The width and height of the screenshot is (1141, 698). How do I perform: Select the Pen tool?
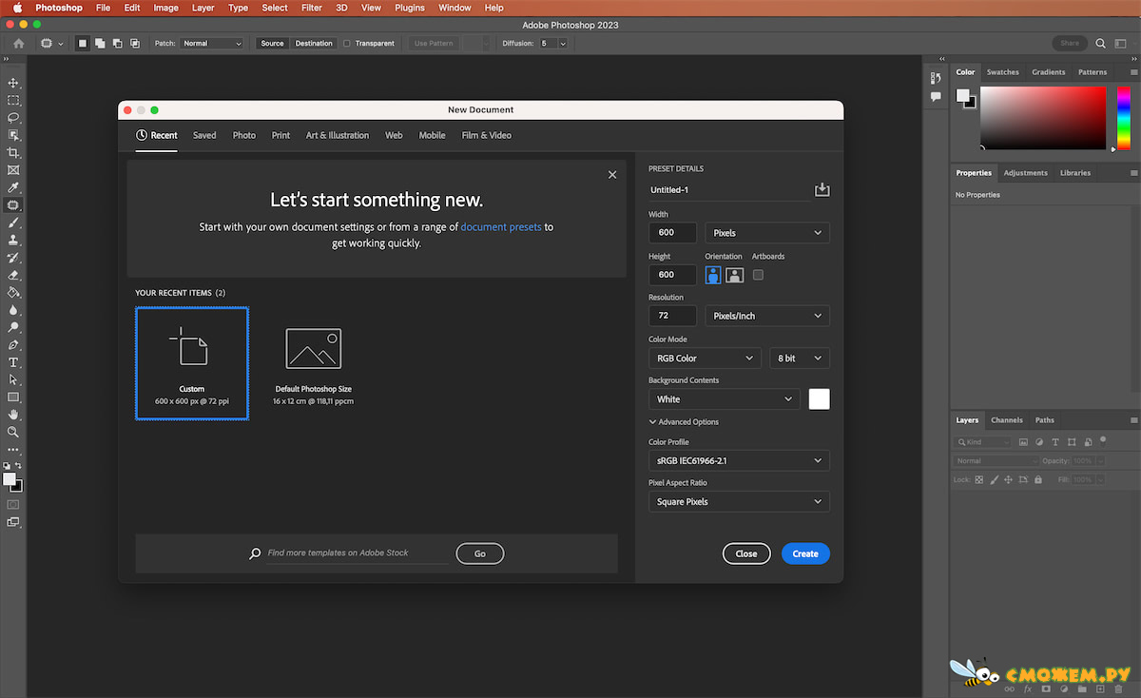[13, 344]
